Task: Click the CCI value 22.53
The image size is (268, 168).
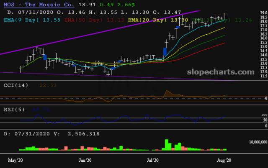Action: click(x=48, y=85)
